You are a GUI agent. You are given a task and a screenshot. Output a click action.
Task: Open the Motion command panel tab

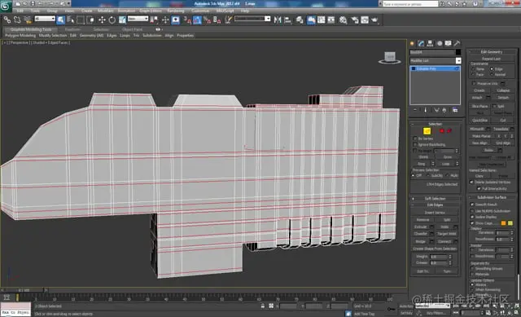point(440,43)
